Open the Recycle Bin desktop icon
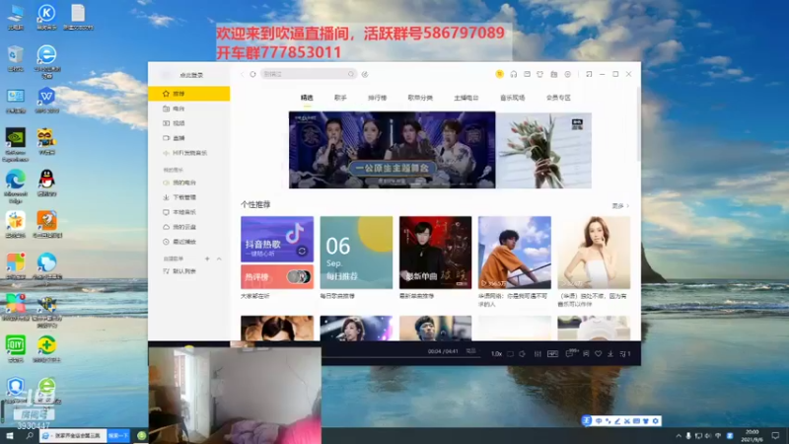Viewport: 789px width, 444px height. (16, 58)
